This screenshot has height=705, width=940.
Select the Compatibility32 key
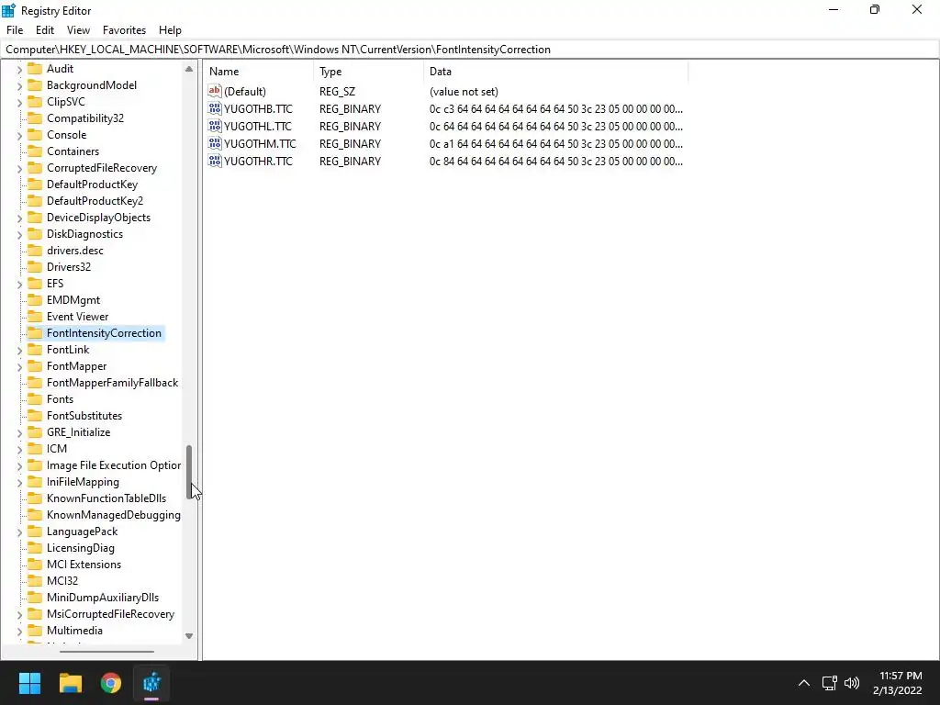point(85,118)
